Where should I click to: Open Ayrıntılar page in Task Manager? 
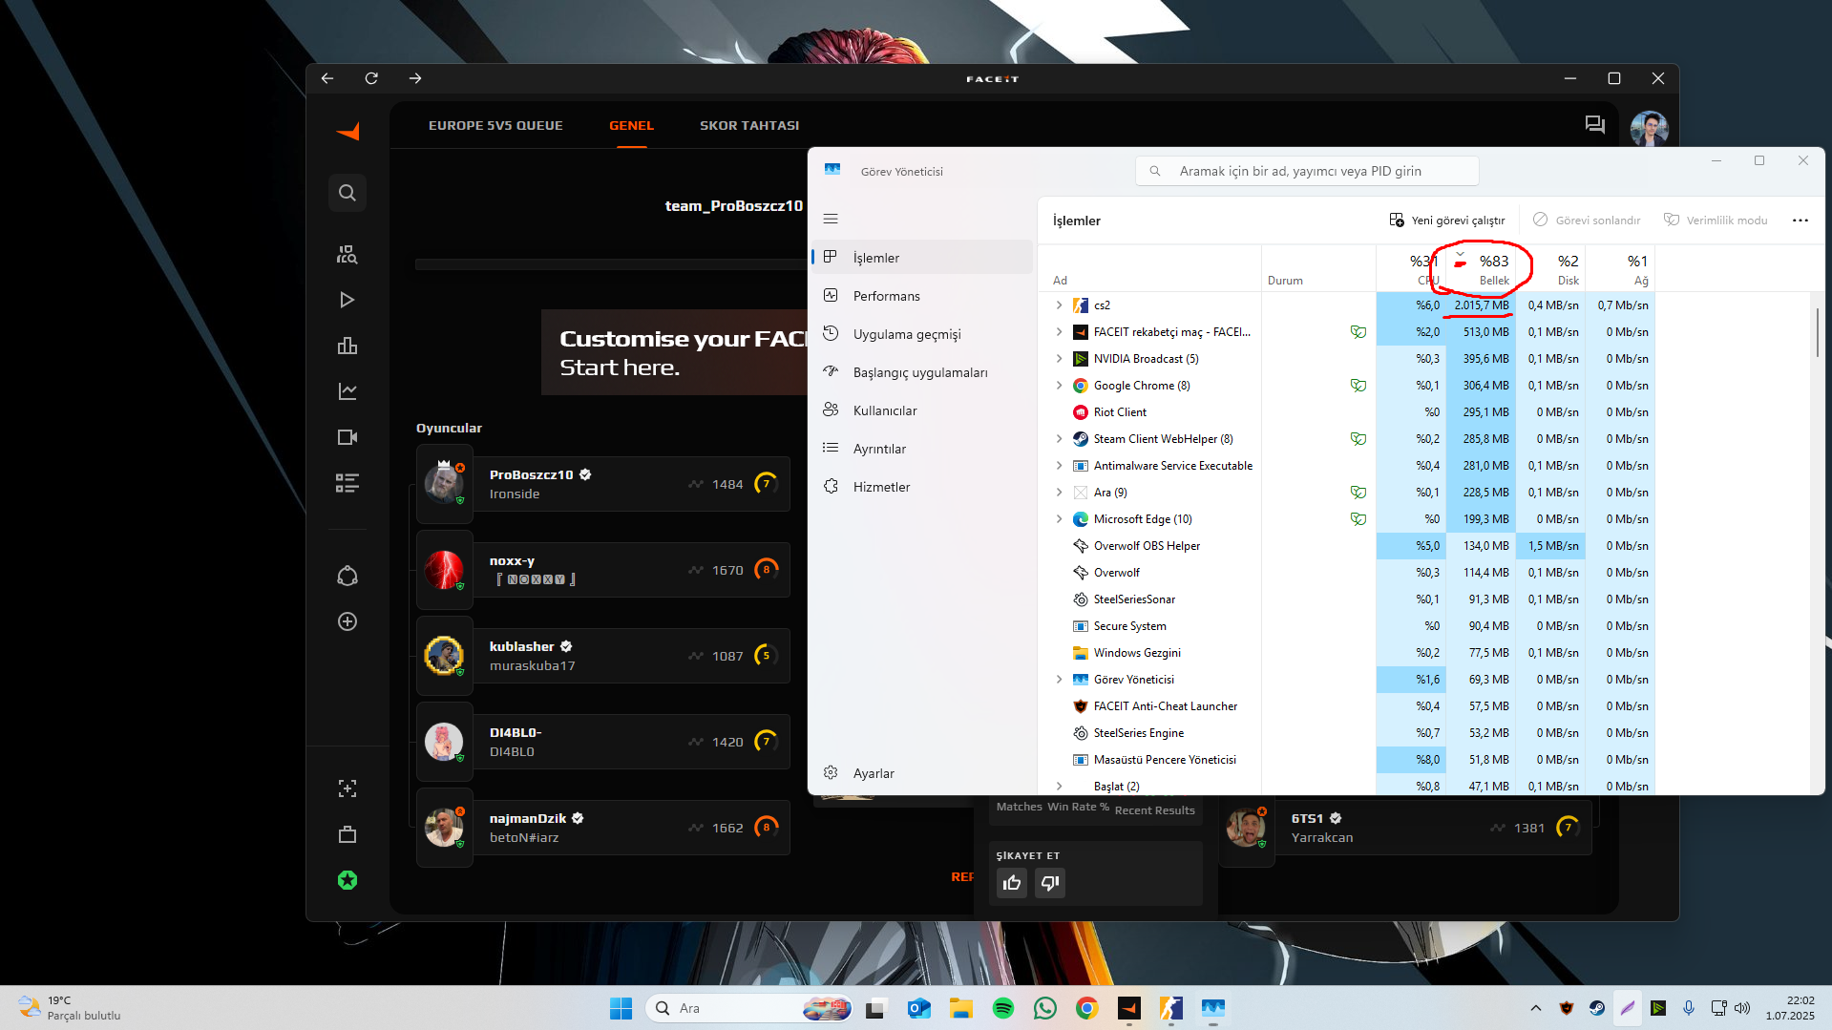point(921,449)
